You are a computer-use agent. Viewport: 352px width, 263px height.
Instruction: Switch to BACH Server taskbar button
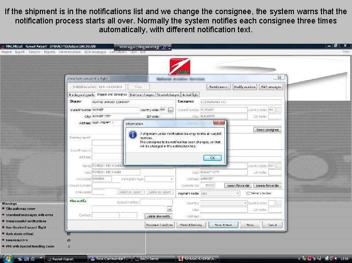(153, 259)
